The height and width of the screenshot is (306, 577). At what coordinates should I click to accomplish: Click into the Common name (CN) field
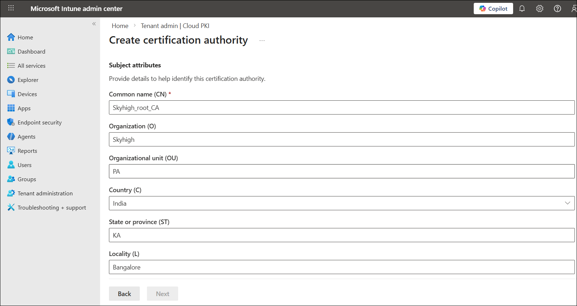pos(342,107)
